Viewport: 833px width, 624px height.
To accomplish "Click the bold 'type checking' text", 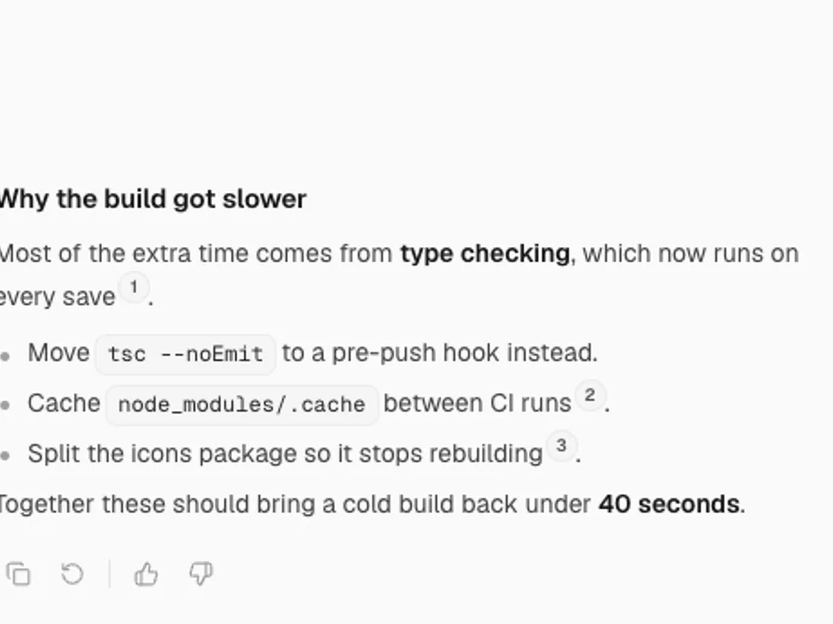I will [485, 254].
